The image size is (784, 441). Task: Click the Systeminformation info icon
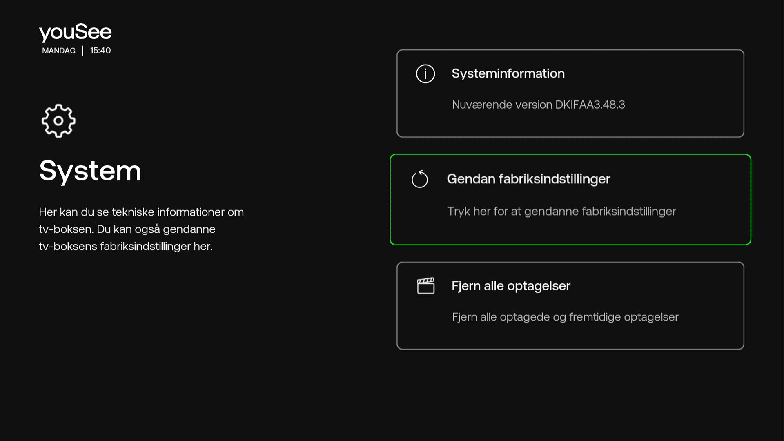[x=425, y=74]
